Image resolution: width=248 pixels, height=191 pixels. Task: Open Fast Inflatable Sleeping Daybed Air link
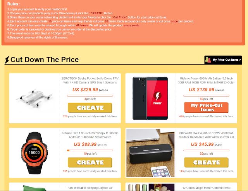[90, 188]
